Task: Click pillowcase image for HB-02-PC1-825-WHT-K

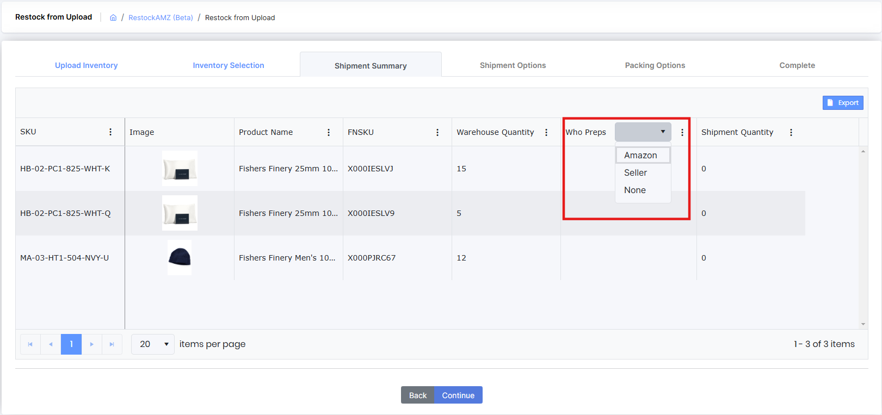Action: (180, 169)
